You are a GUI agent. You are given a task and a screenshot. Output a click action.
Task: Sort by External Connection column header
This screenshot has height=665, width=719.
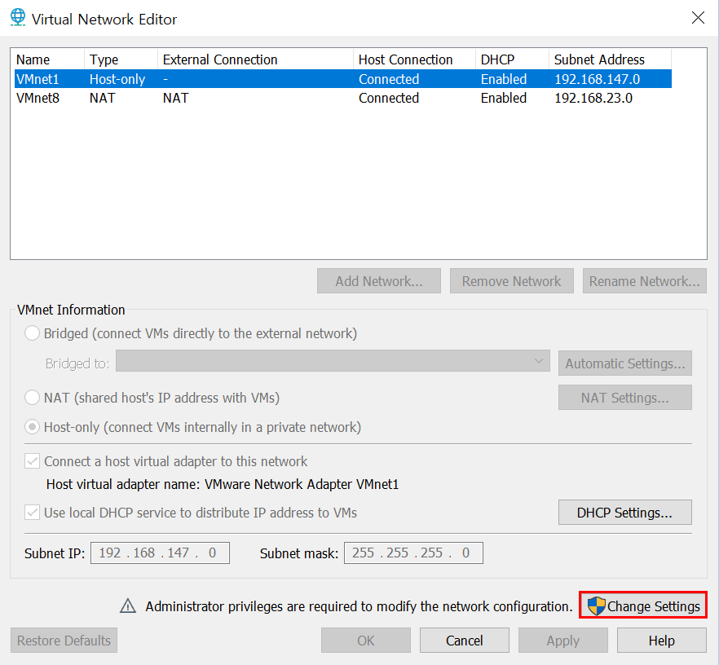(255, 59)
